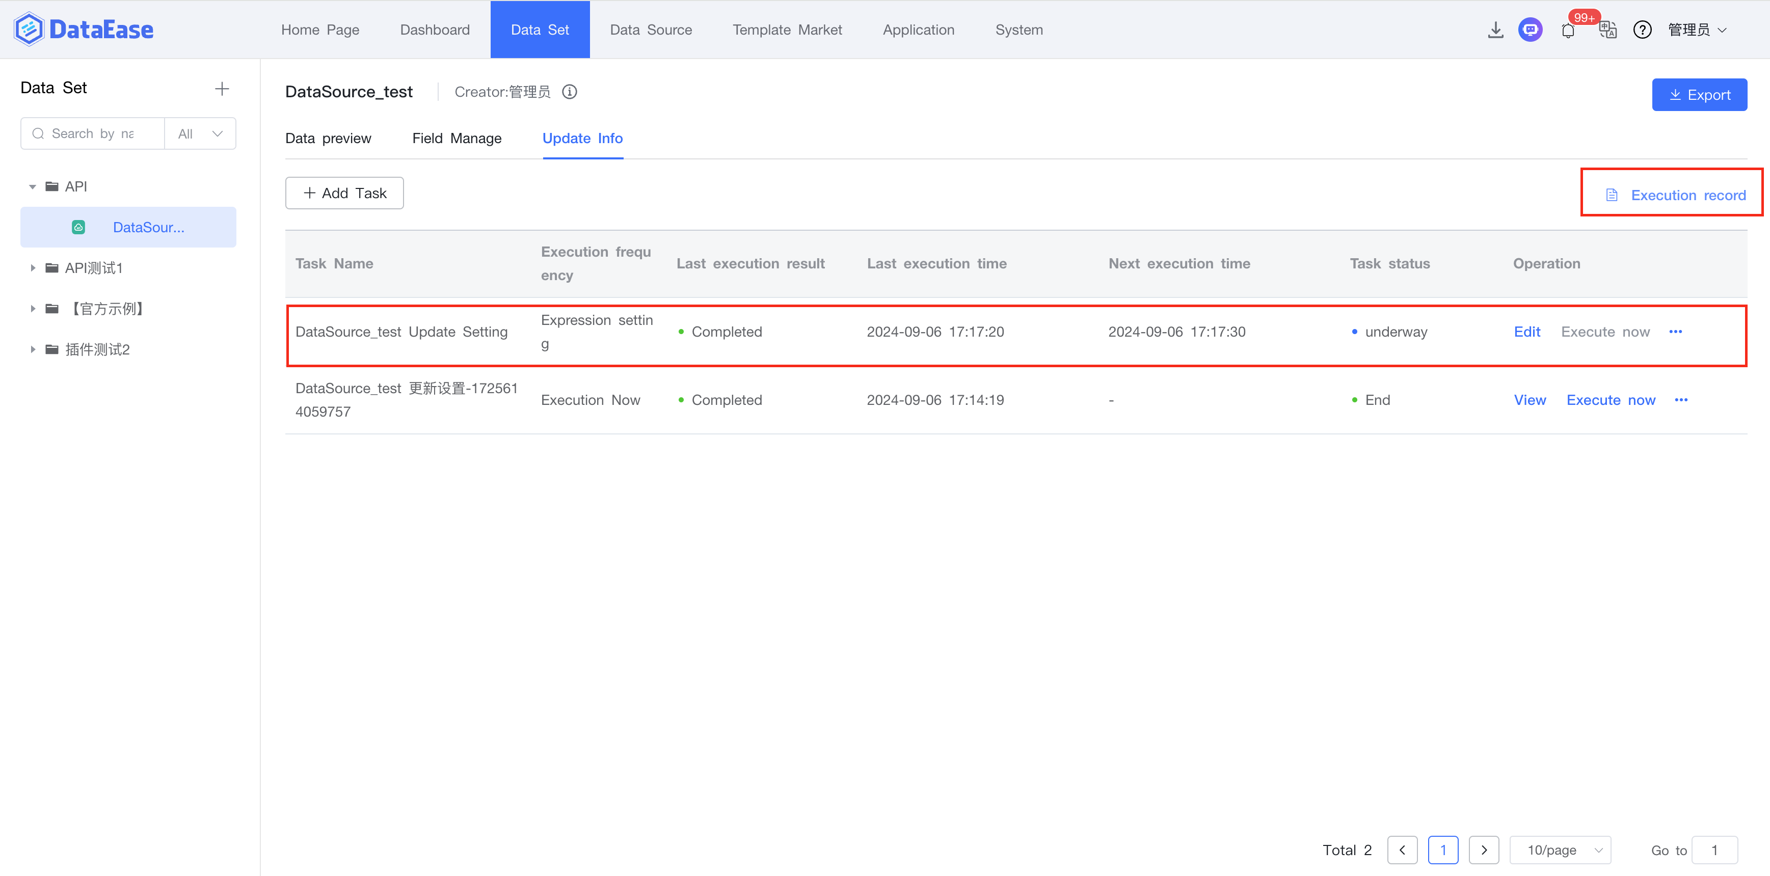The image size is (1770, 876).
Task: Click the download icon in top bar
Action: (x=1495, y=30)
